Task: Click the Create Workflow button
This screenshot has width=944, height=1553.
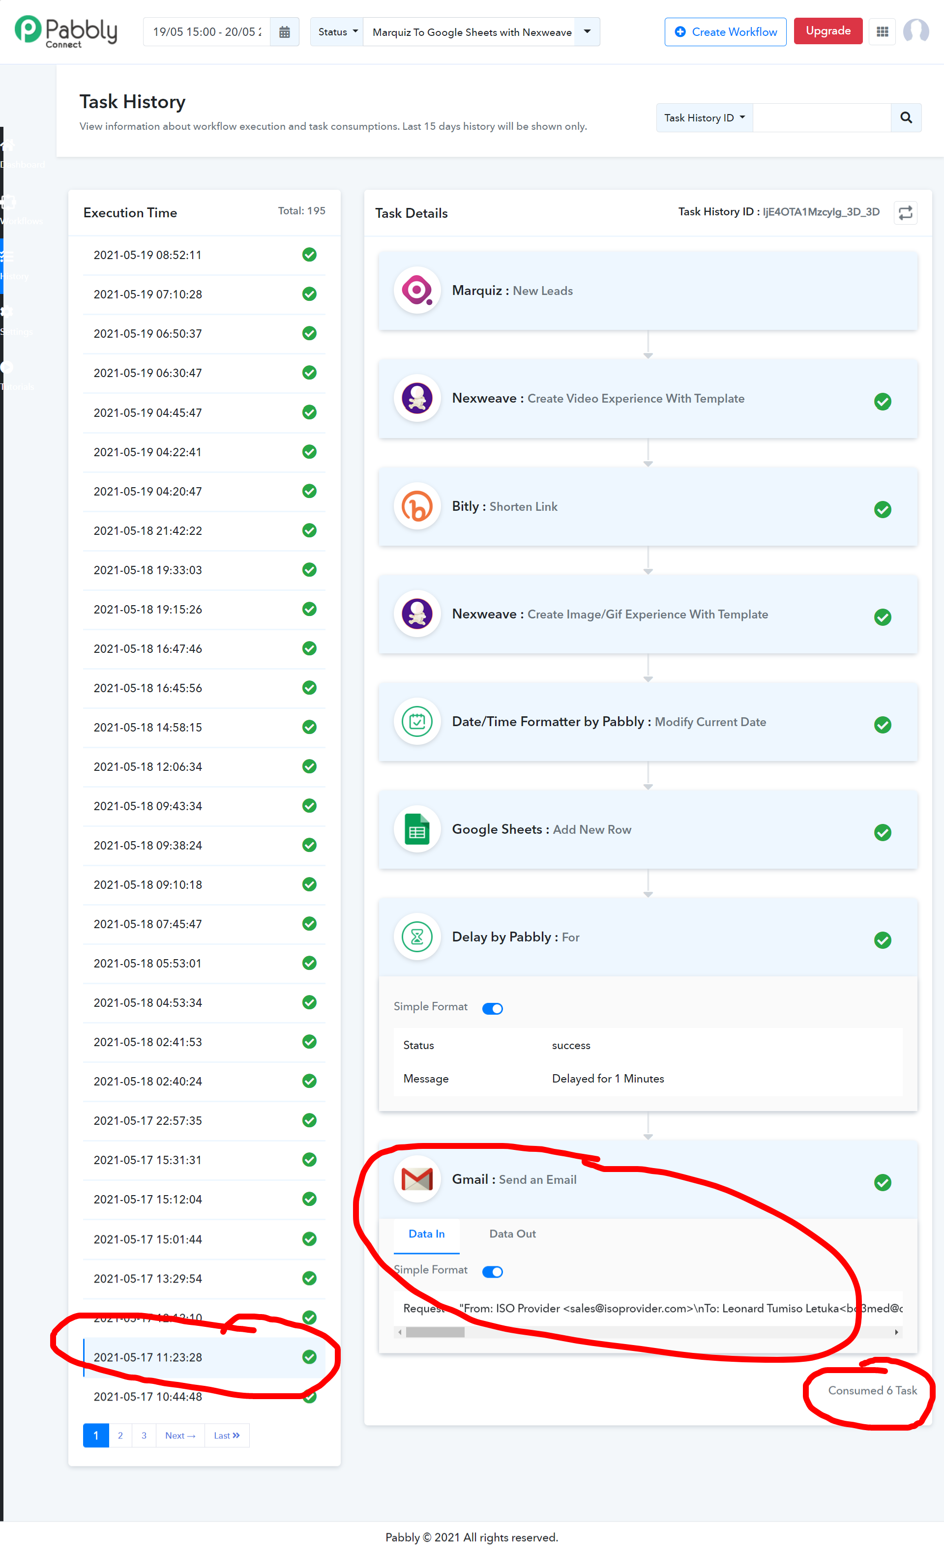Action: click(725, 32)
